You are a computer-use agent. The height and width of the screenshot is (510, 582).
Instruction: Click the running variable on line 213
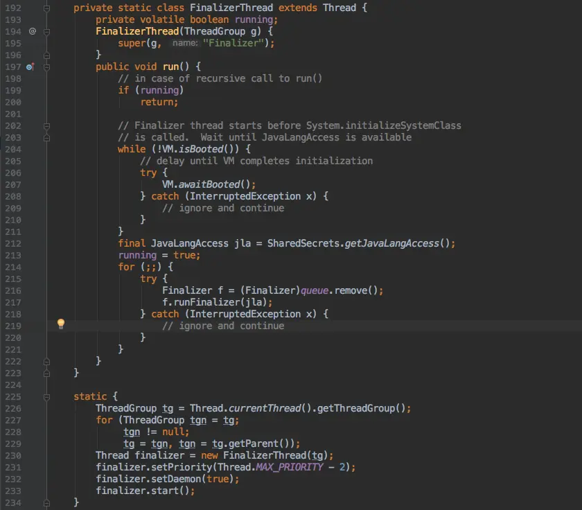136,255
